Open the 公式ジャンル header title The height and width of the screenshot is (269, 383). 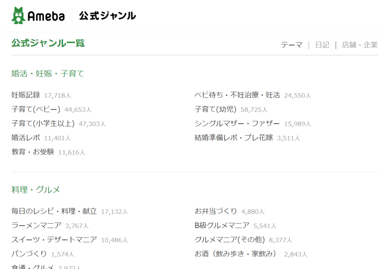coord(107,16)
